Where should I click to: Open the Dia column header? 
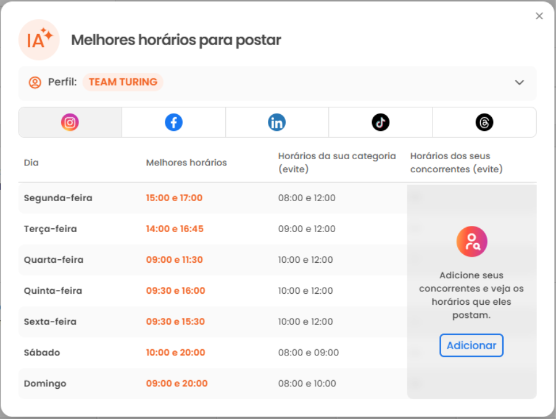tap(29, 162)
